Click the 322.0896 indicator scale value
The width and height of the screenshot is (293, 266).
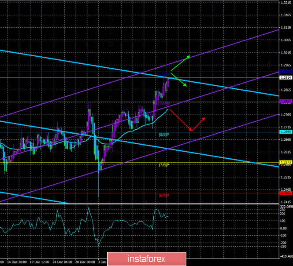point(286,206)
